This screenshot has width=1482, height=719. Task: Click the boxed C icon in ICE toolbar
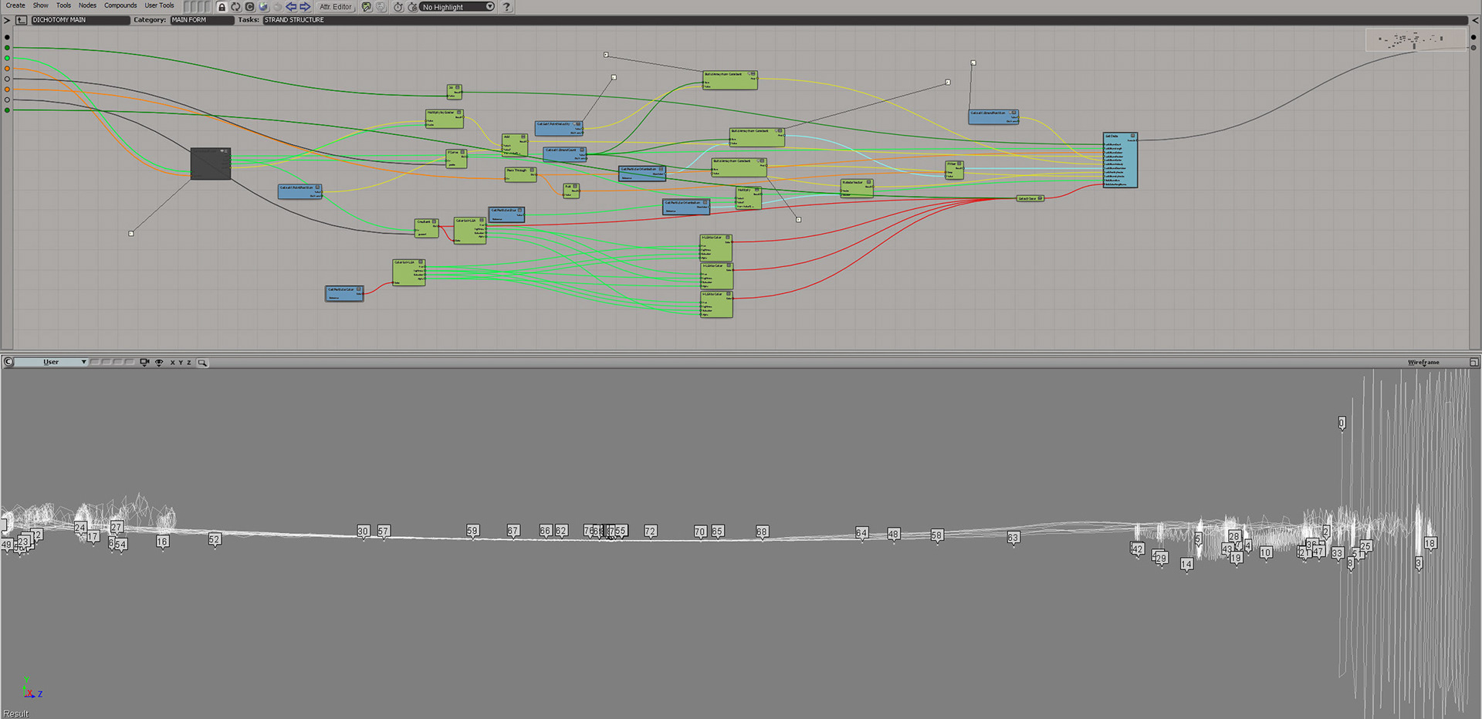pos(249,7)
